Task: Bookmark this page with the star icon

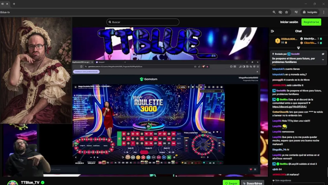Action: [286, 12]
